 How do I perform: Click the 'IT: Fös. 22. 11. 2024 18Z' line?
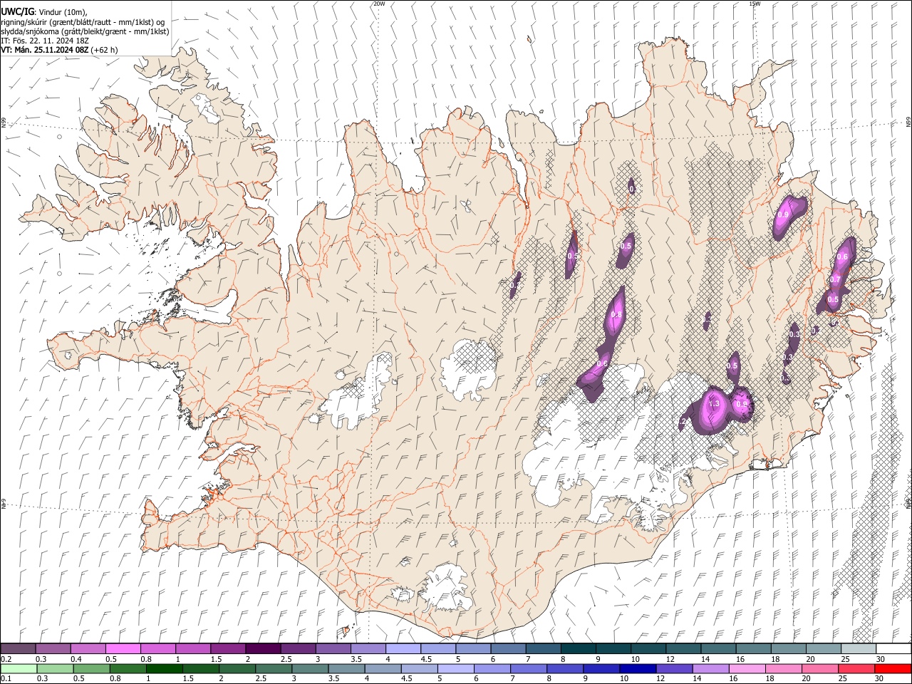tap(45, 41)
